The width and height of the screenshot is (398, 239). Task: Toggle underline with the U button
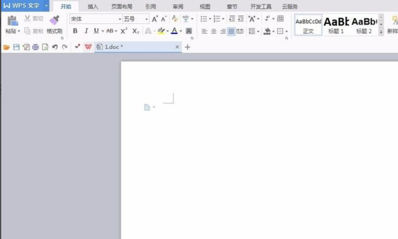click(96, 31)
